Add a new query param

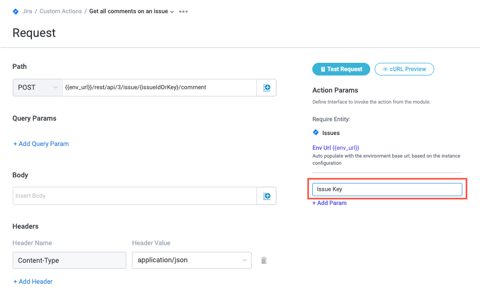click(x=41, y=144)
